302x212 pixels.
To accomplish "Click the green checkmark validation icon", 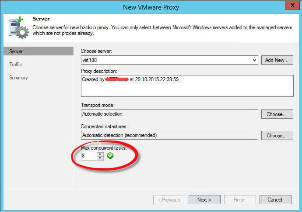I will tap(110, 156).
